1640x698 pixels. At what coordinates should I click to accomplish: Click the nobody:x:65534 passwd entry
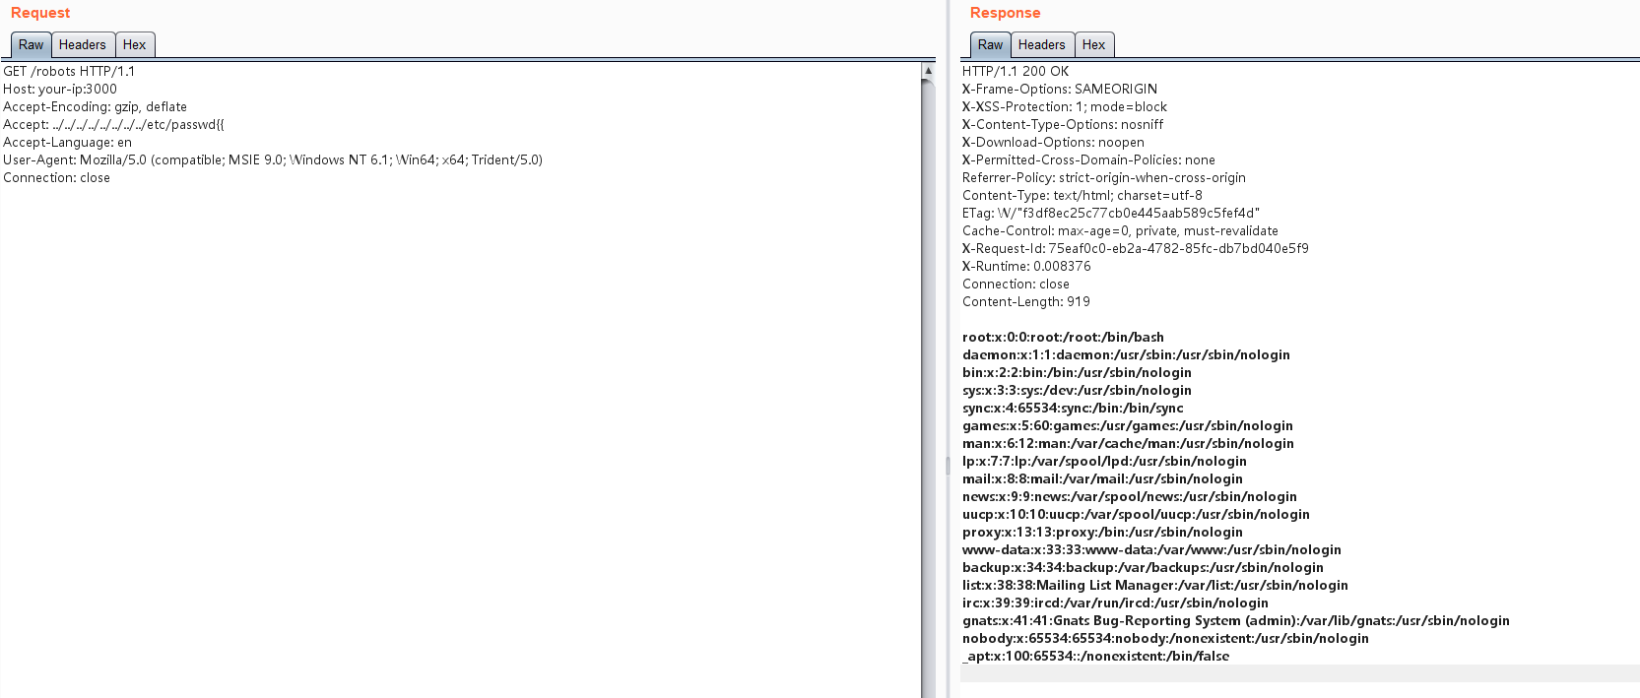tap(1165, 639)
